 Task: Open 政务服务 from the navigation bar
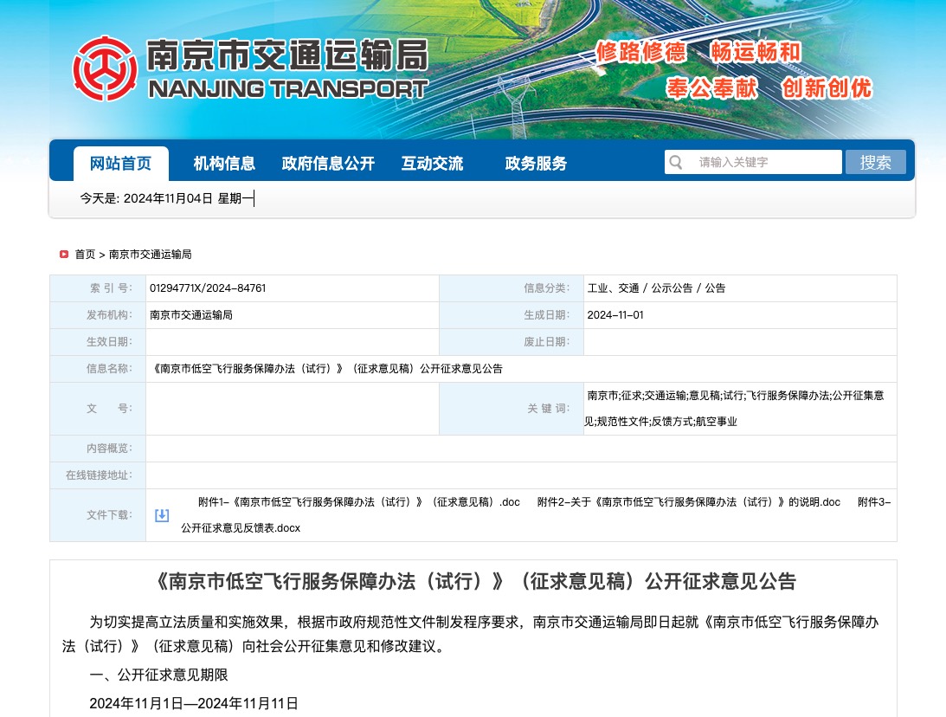click(x=536, y=164)
